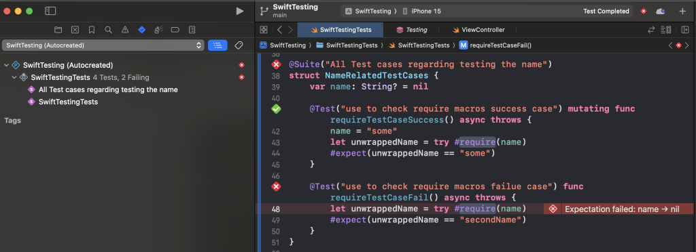The width and height of the screenshot is (696, 252).
Task: Collapse the SwiftTestingTests test bundle
Action: tap(15, 77)
